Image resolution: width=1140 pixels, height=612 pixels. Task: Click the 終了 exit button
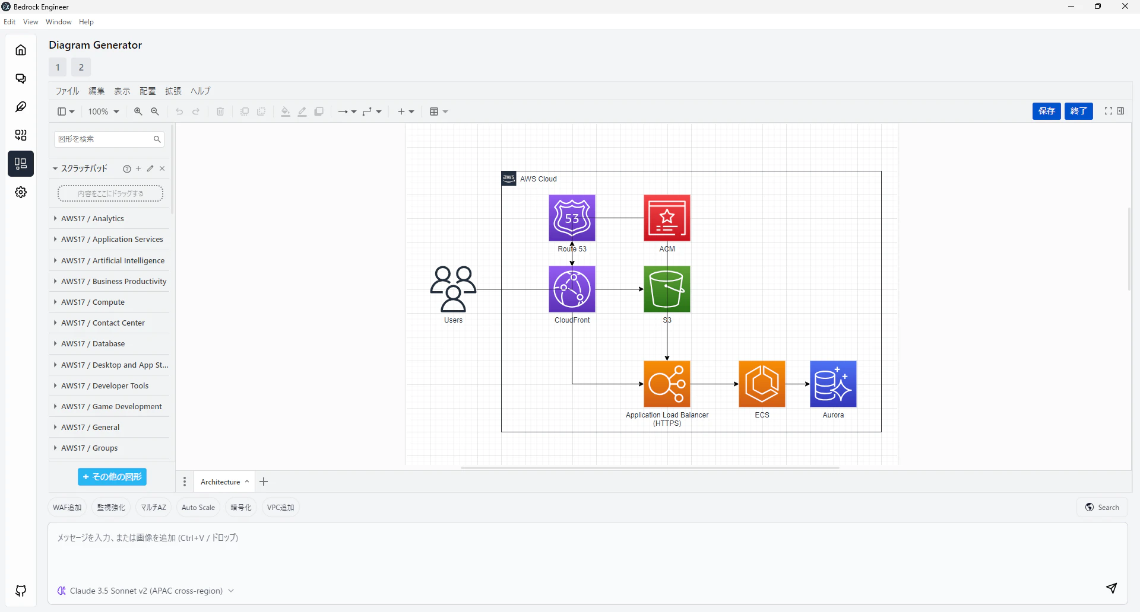pos(1079,111)
